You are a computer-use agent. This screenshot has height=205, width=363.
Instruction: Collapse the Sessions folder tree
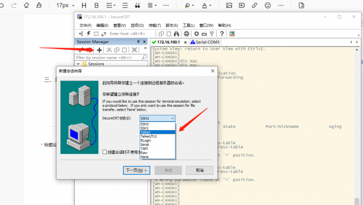point(78,64)
